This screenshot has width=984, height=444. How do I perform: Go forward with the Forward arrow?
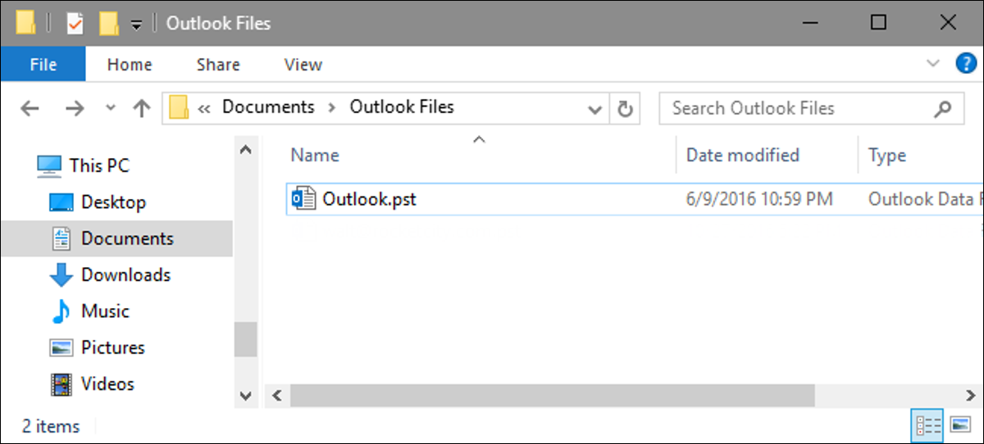[75, 108]
